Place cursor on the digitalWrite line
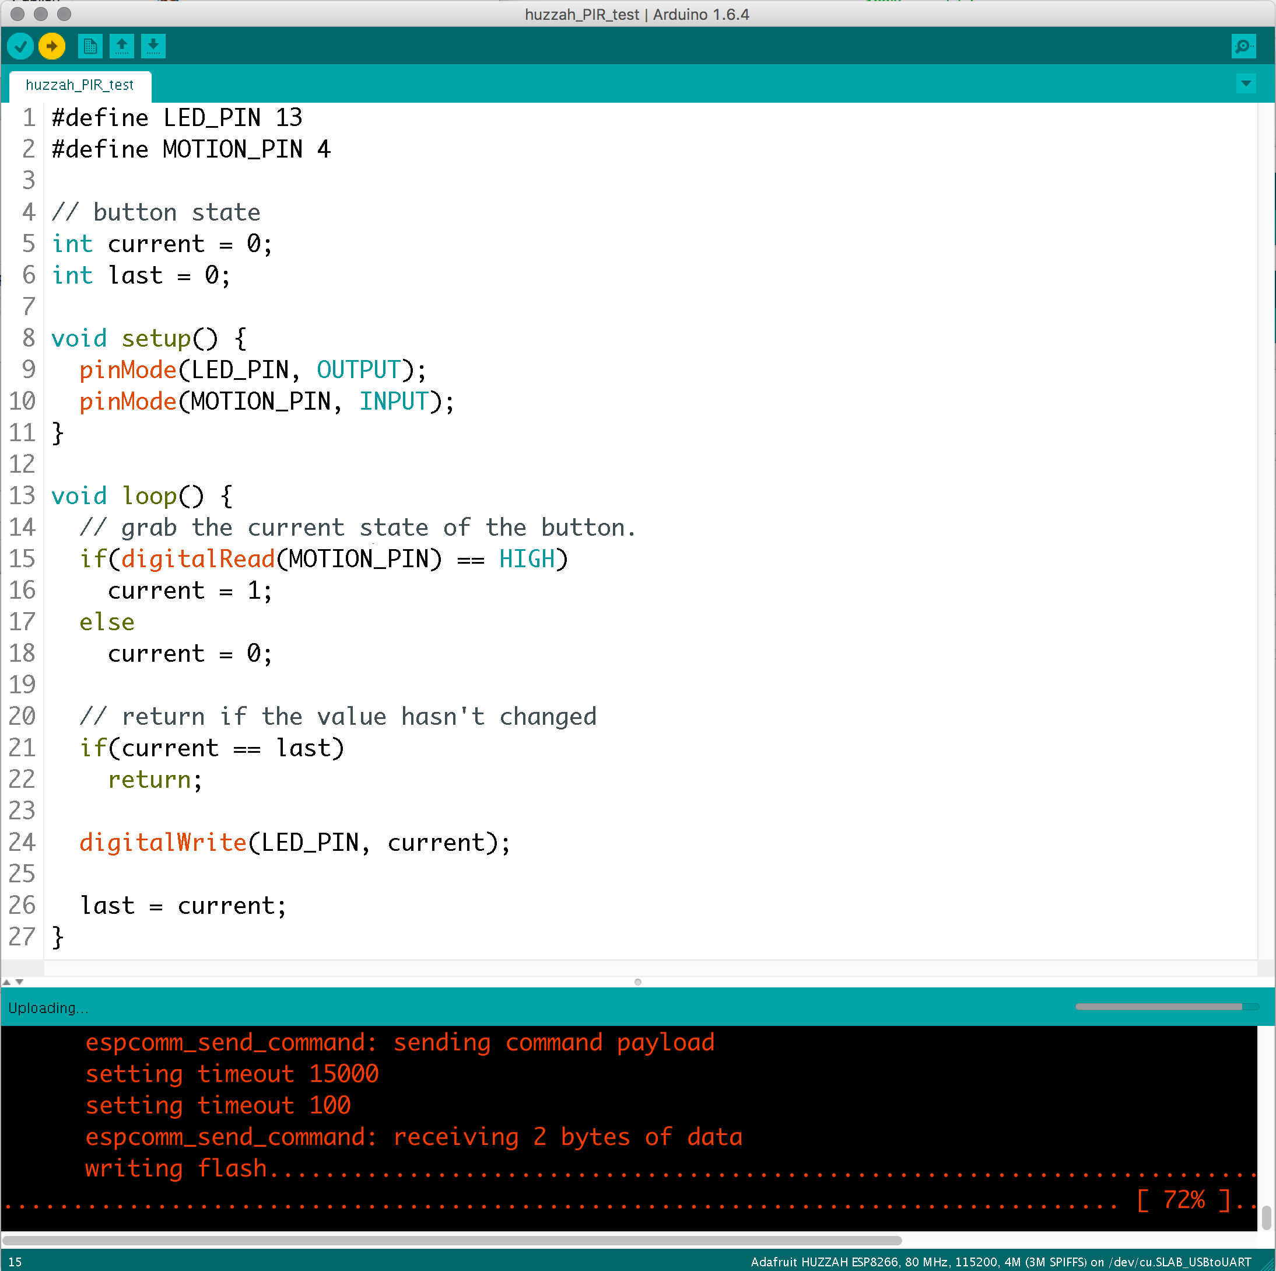This screenshot has width=1276, height=1271. tap(294, 843)
